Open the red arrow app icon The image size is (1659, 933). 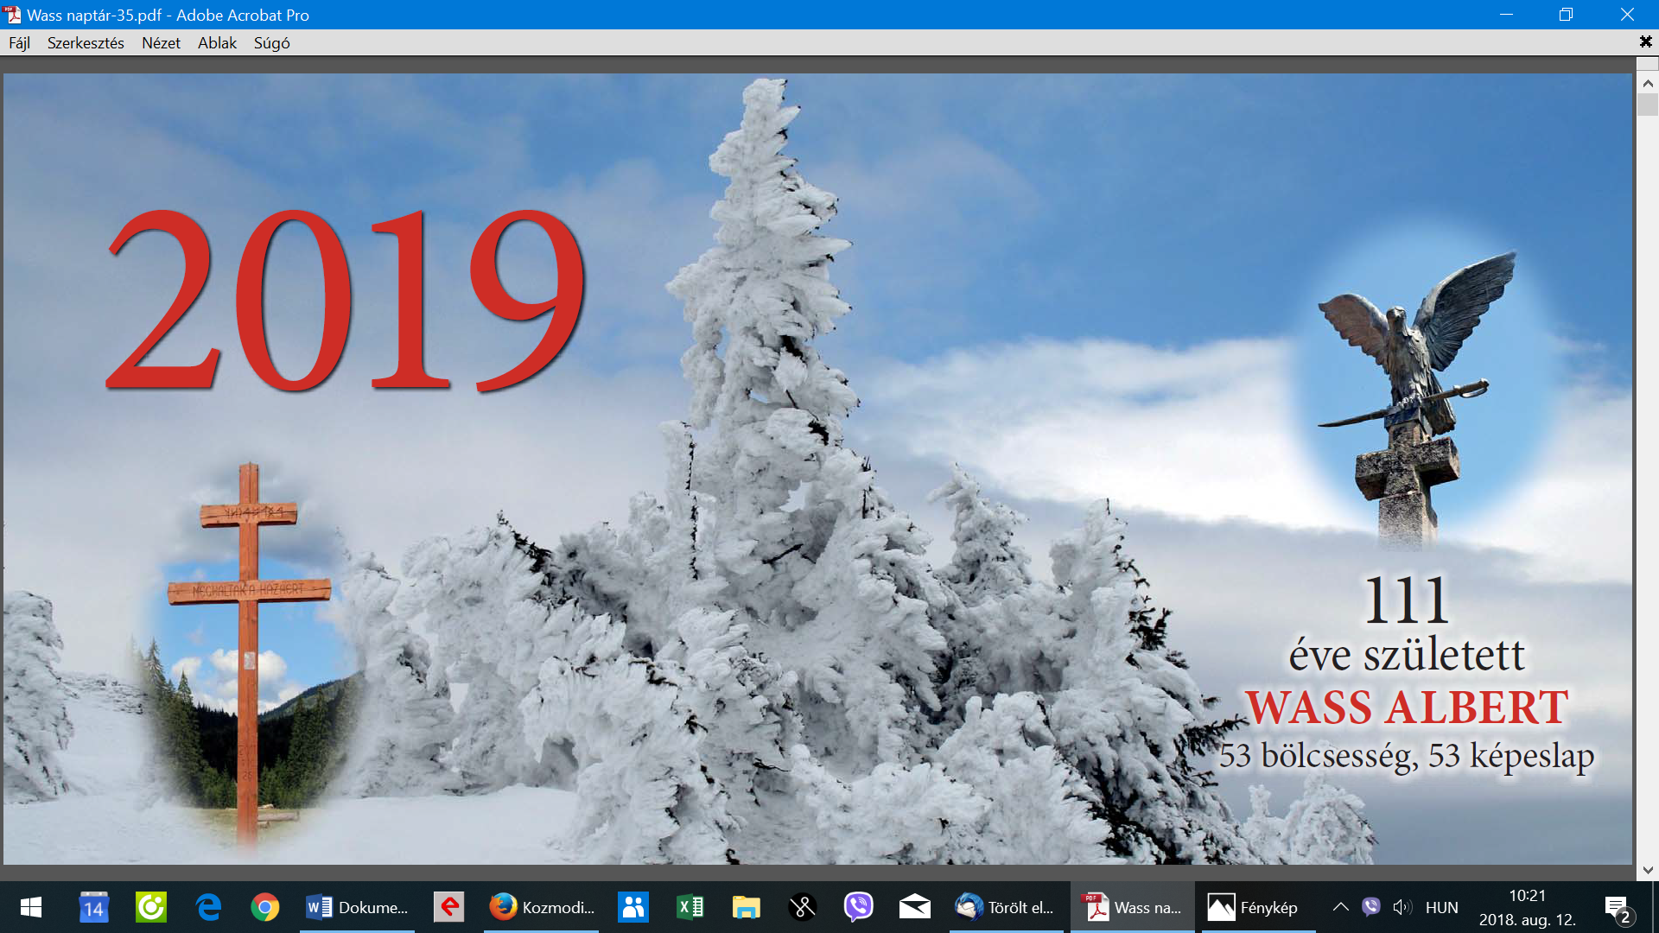coord(448,907)
